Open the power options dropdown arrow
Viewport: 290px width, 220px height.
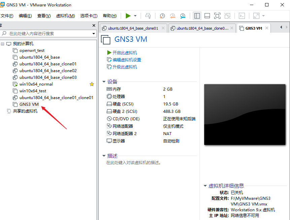pyautogui.click(x=135, y=16)
